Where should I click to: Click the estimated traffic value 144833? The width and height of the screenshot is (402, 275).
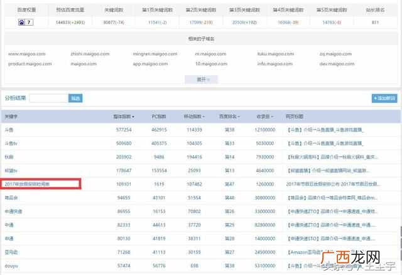click(x=70, y=23)
